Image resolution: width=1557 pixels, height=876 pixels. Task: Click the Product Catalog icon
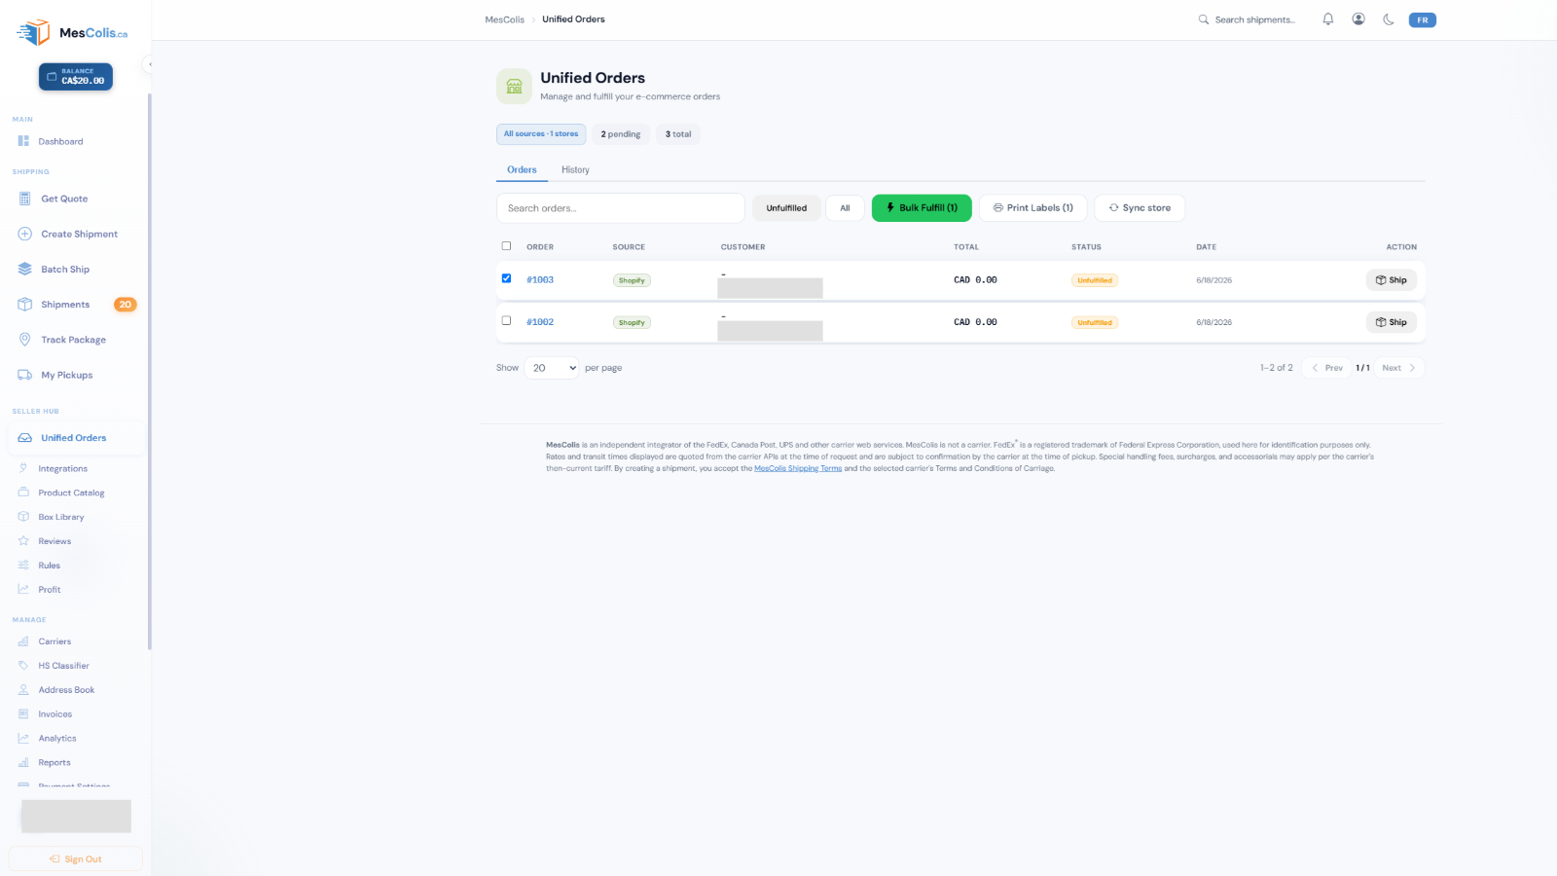pos(23,493)
